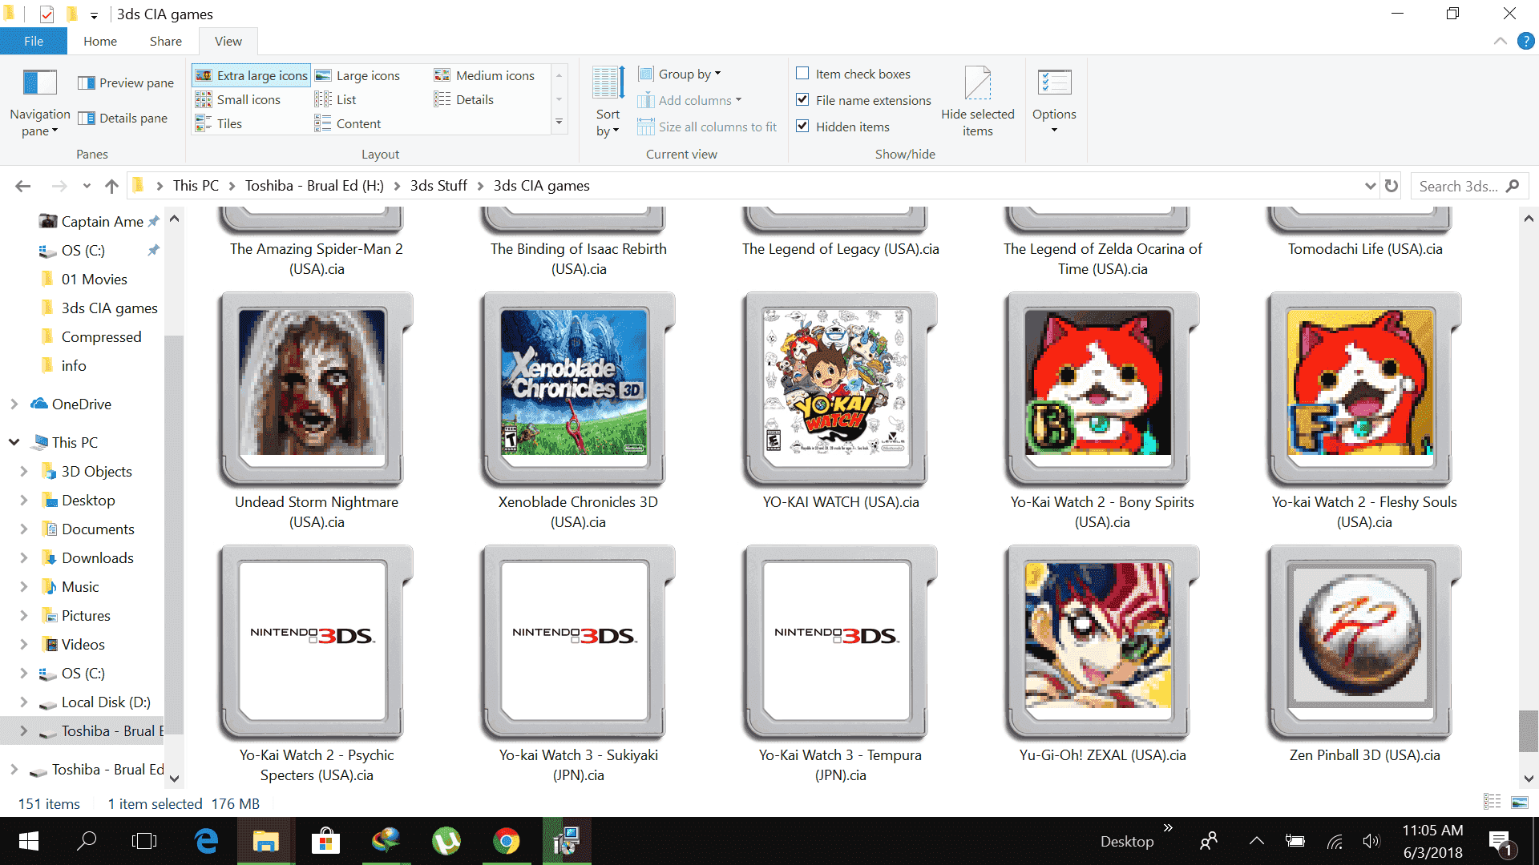Open the File tab

34,41
